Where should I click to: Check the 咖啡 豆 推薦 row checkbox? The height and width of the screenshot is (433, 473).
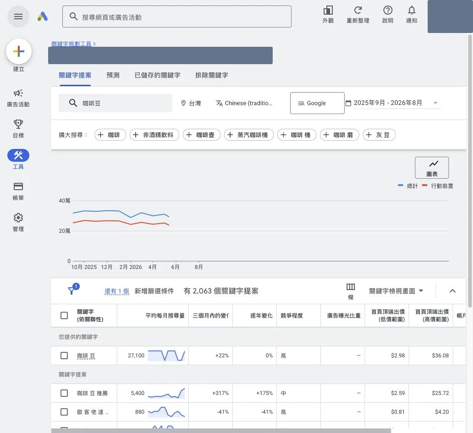coord(64,393)
